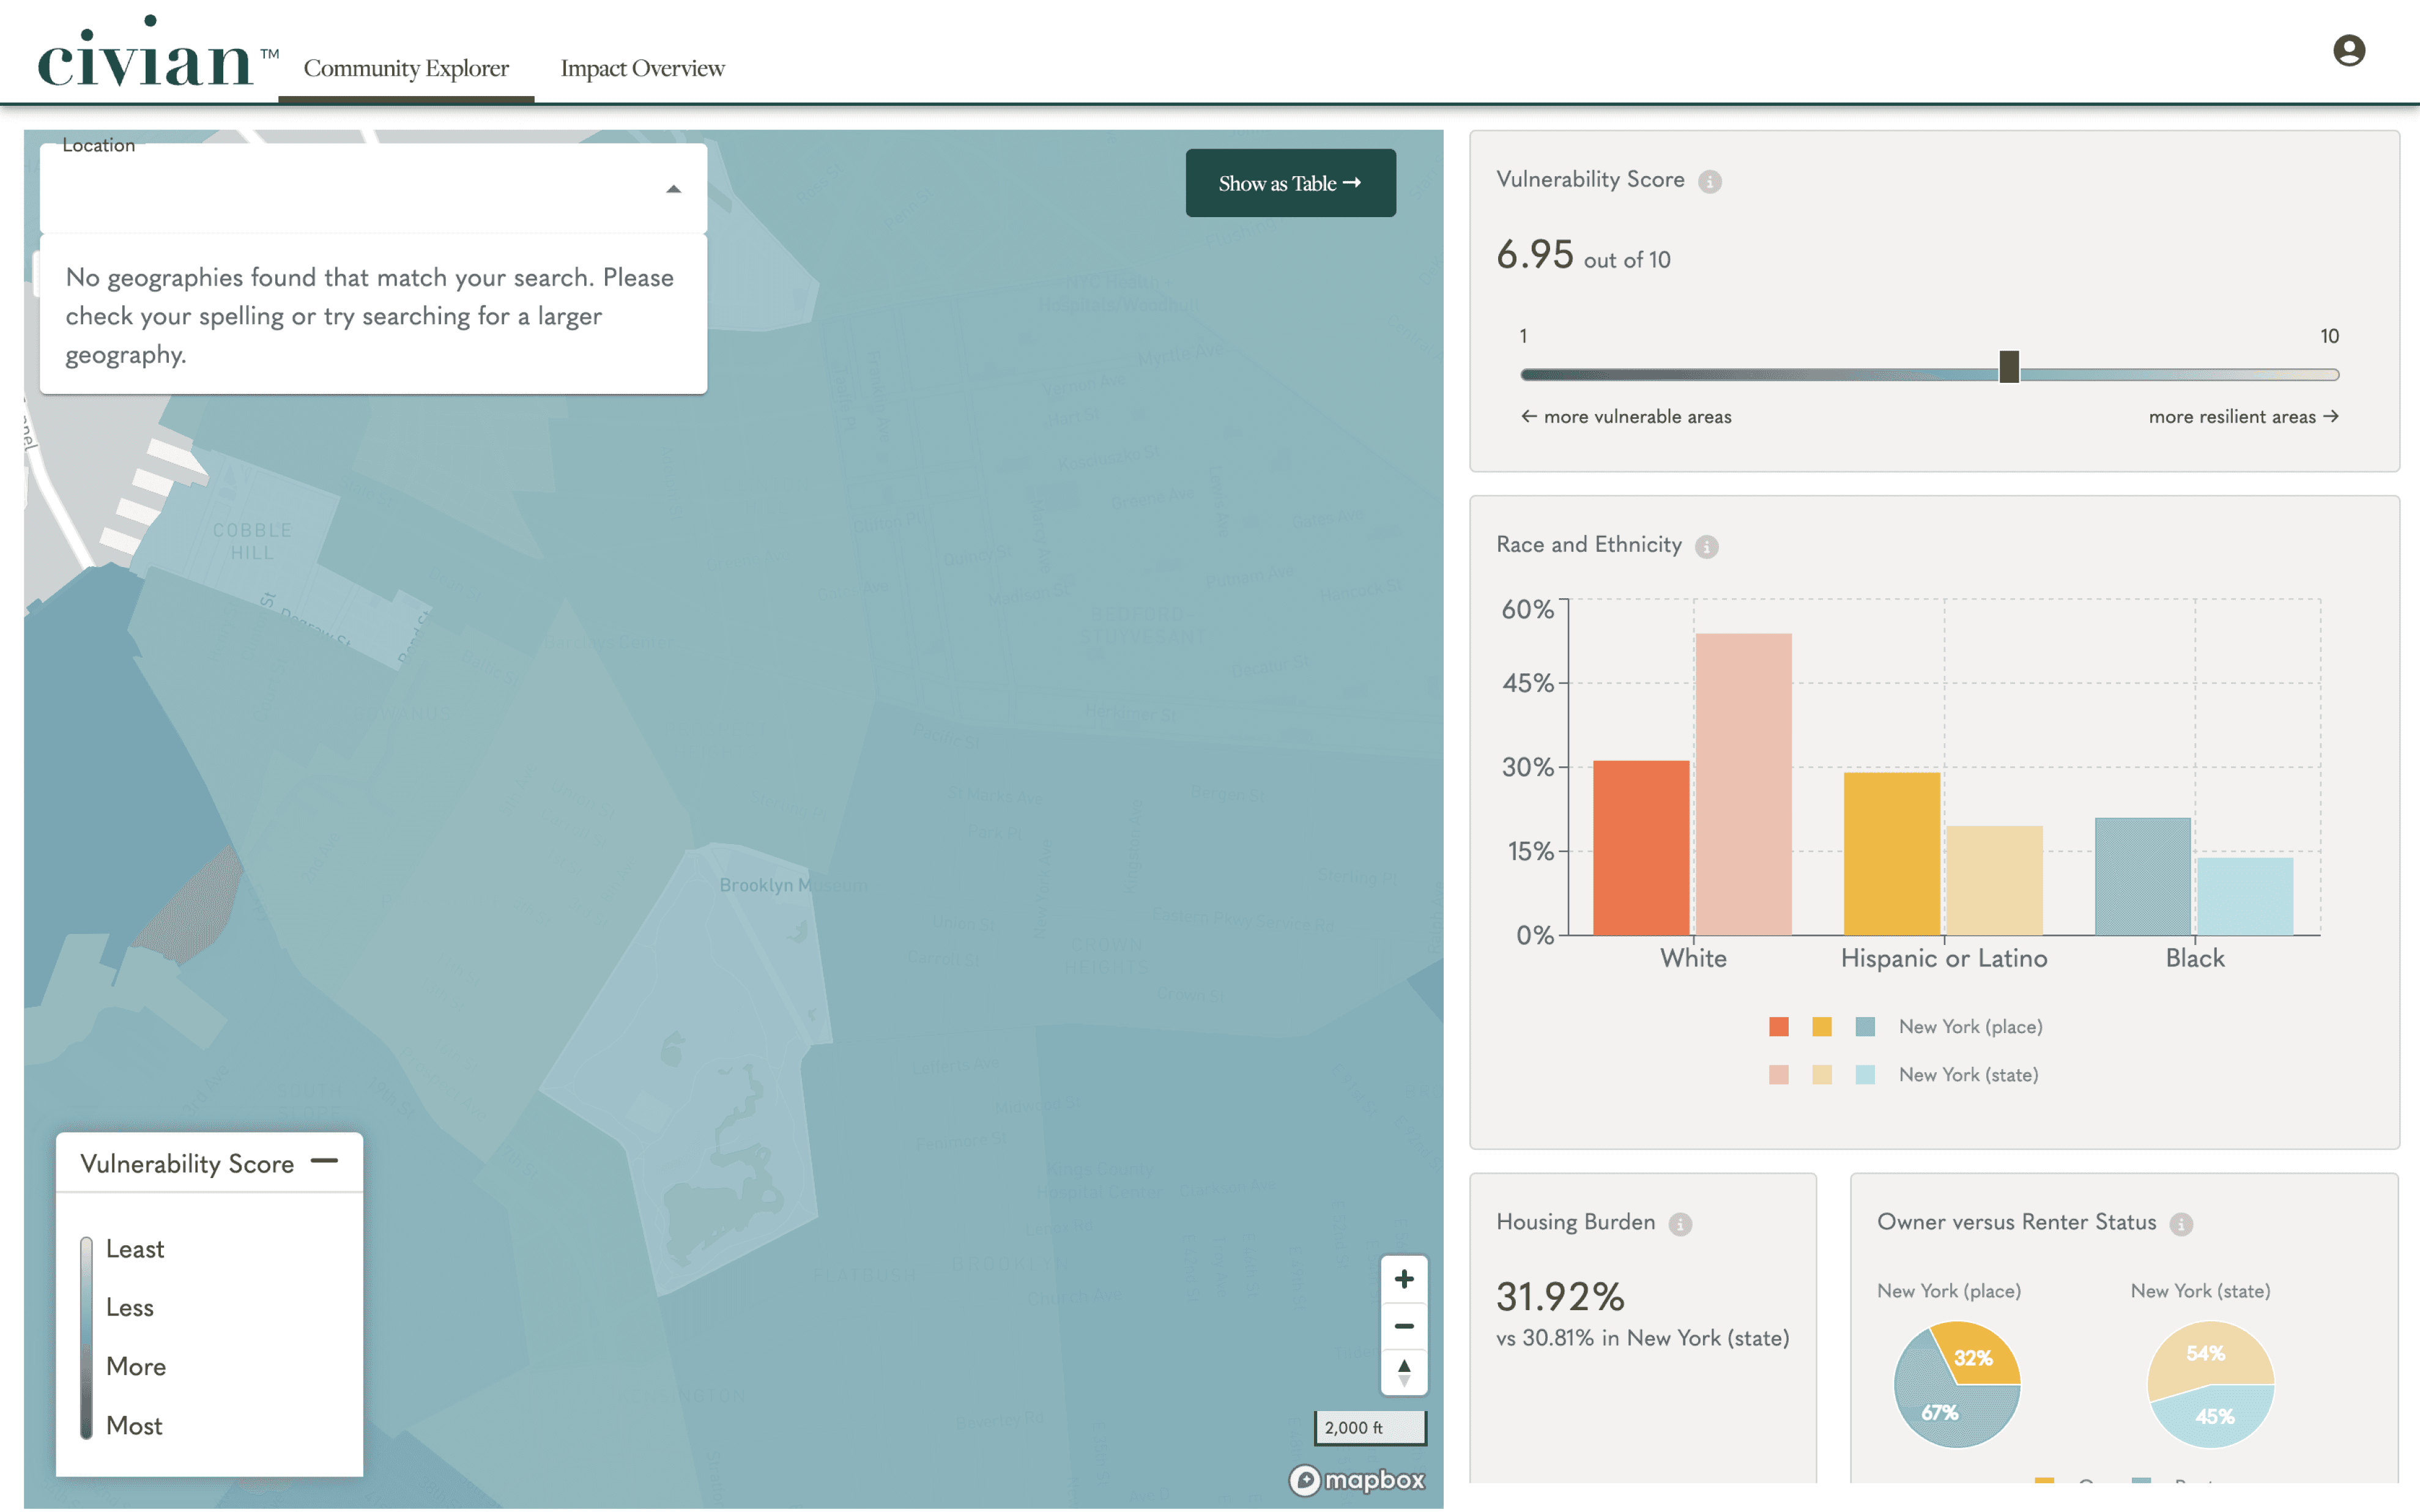Click the White New York (place) bar
Viewport: 2420px width, 1512px height.
[x=1641, y=848]
